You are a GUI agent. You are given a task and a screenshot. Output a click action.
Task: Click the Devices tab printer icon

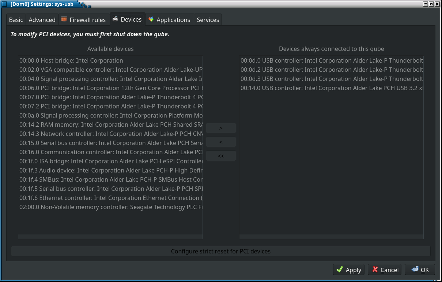[115, 19]
